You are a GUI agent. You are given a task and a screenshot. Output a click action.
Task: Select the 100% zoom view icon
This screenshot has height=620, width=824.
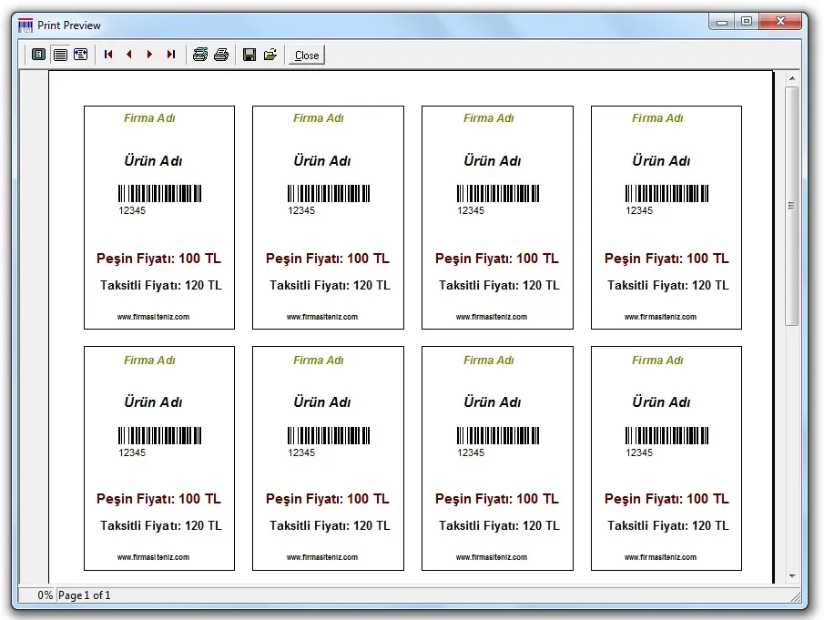pyautogui.click(x=60, y=54)
